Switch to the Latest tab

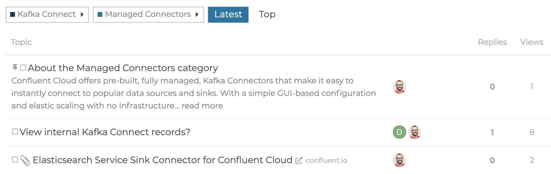pos(228,15)
